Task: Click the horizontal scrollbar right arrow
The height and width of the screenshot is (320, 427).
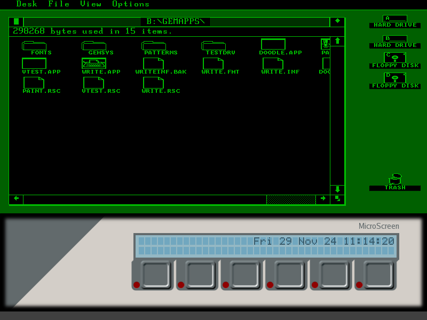Action: click(323, 199)
